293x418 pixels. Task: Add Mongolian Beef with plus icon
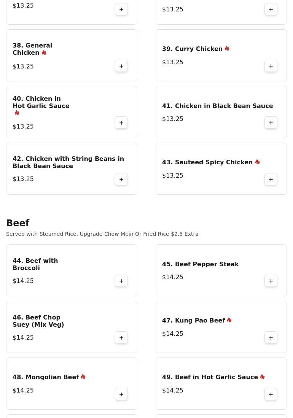[121, 394]
